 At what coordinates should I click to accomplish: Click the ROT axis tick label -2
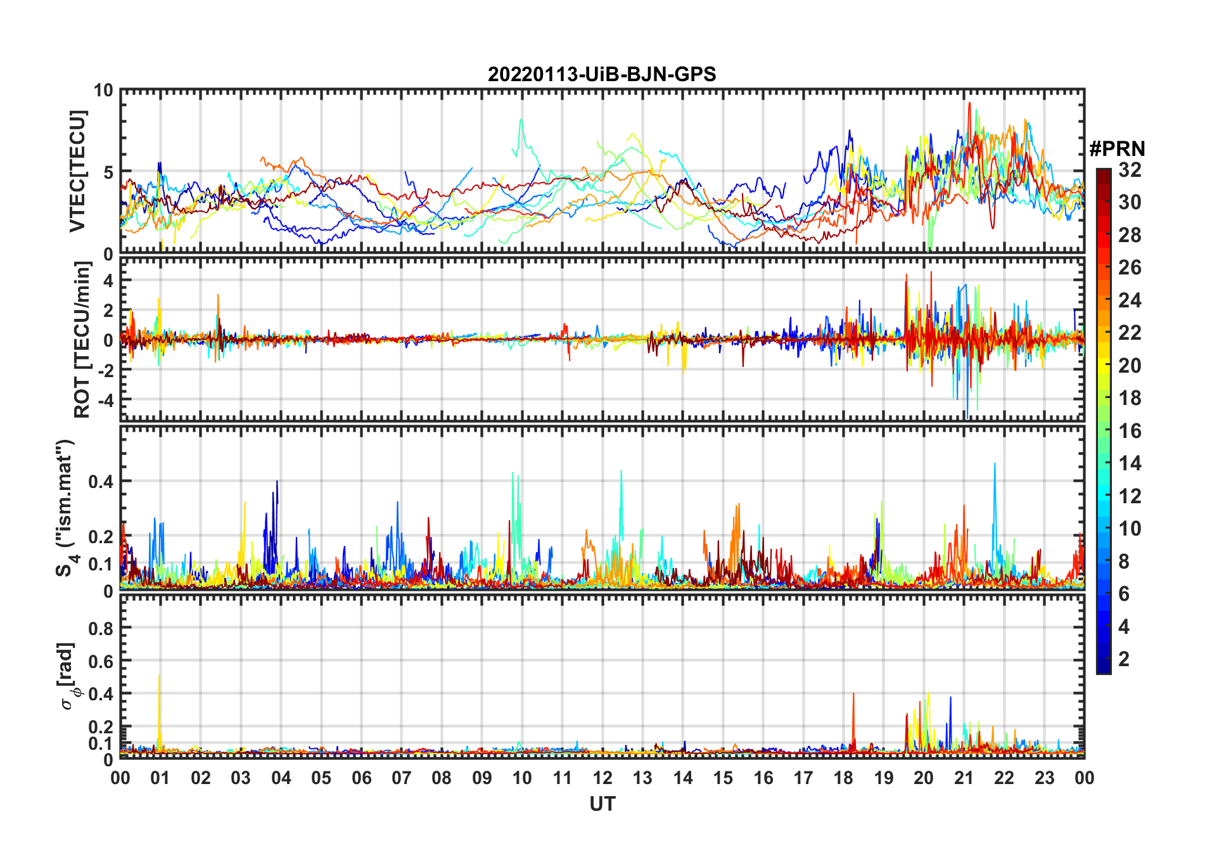click(x=105, y=370)
